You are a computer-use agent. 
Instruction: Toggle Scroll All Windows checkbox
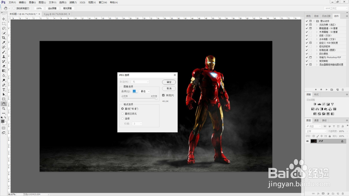[14, 8]
